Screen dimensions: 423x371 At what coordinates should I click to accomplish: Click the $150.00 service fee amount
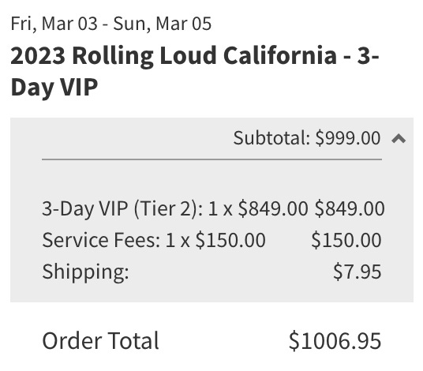tap(346, 240)
